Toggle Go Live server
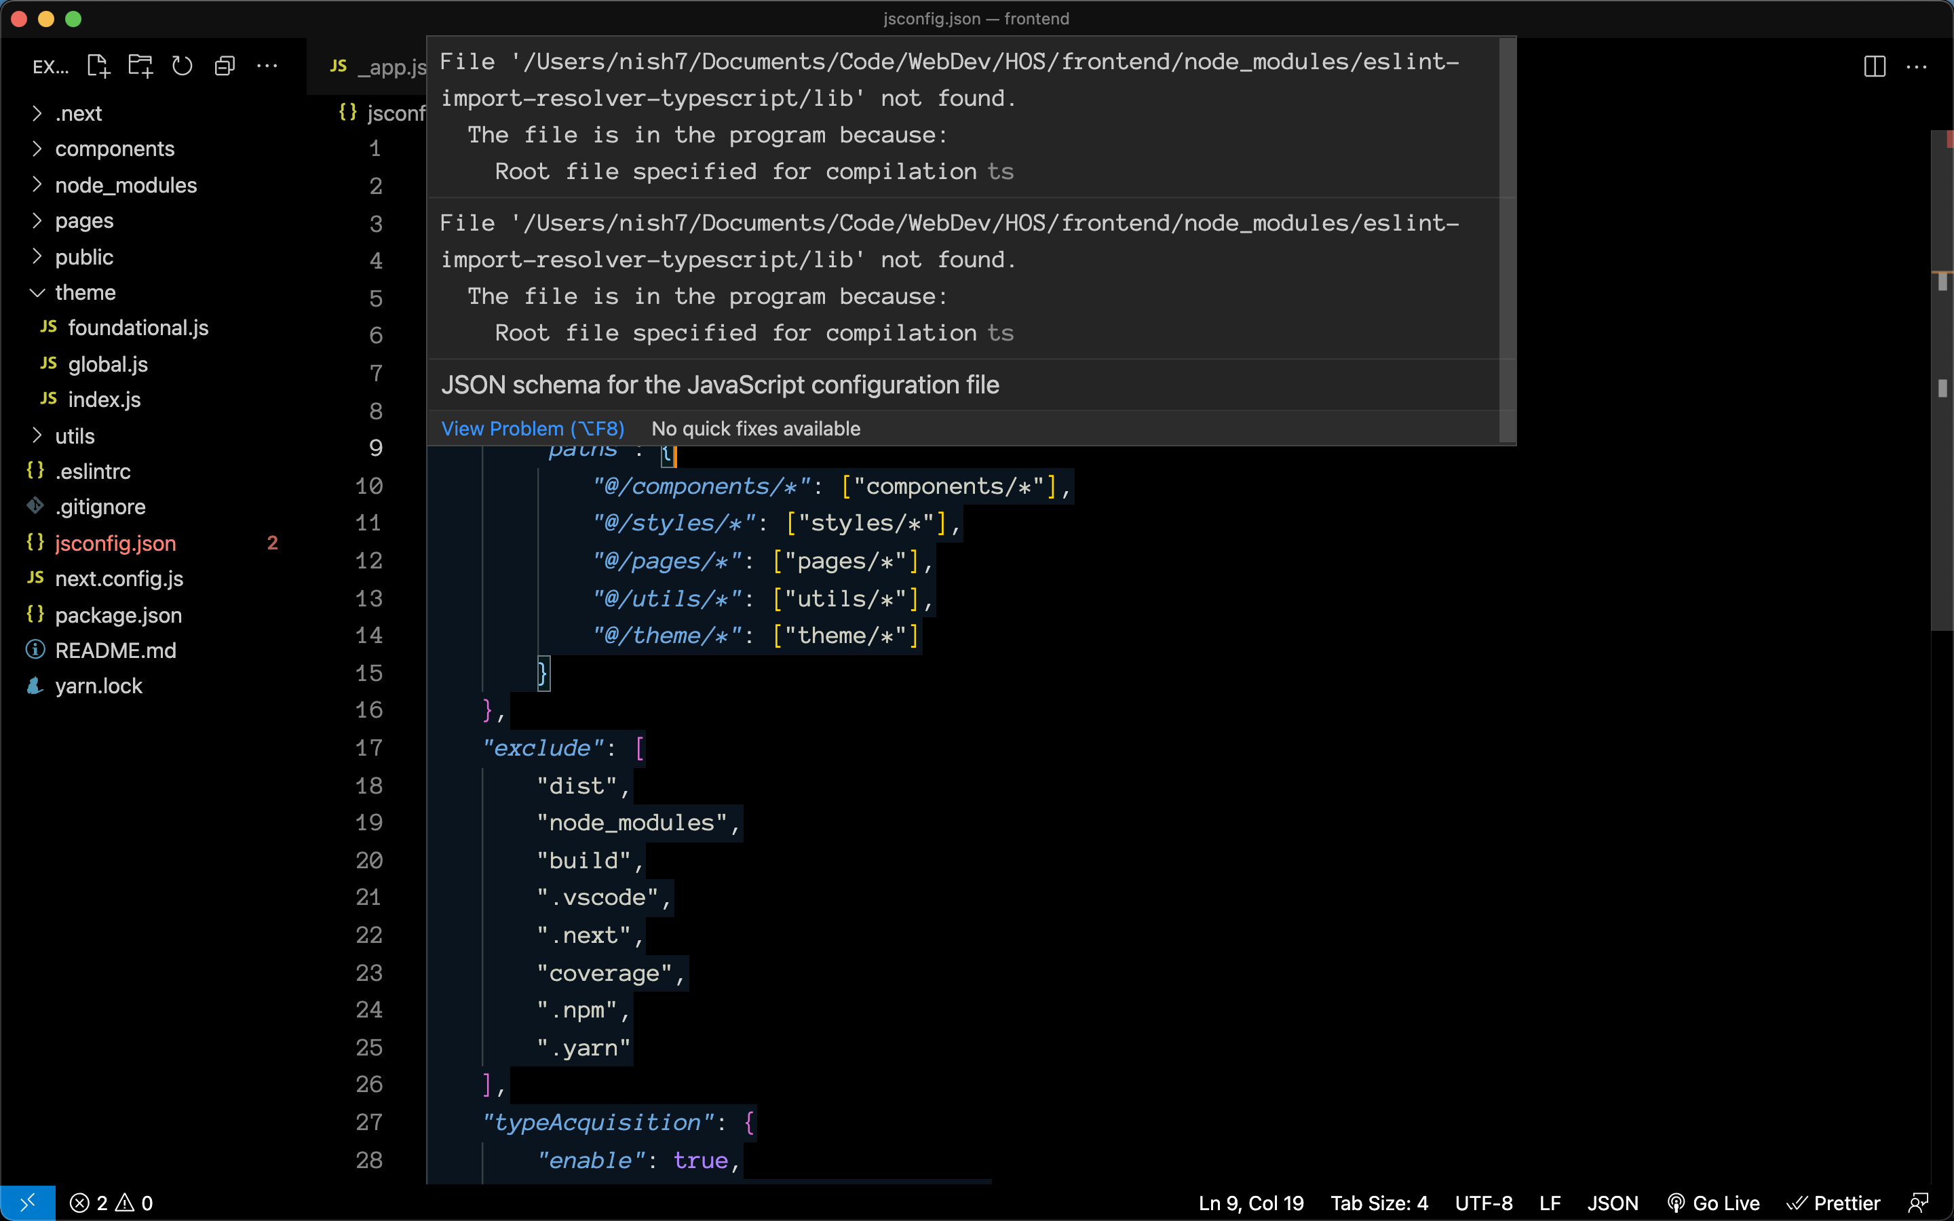Viewport: 1954px width, 1221px height. [x=1712, y=1203]
